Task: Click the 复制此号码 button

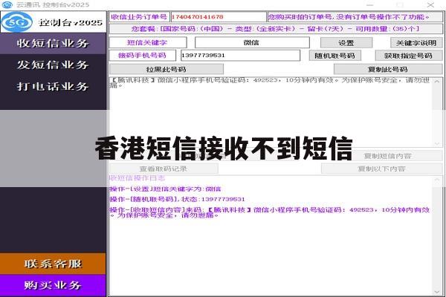Action: (x=388, y=69)
